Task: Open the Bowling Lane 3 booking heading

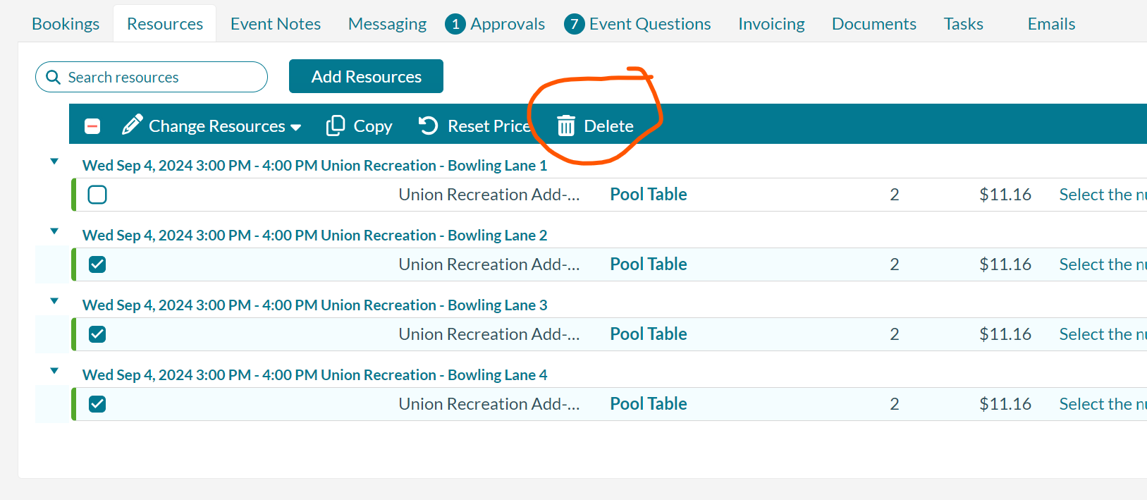Action: coord(314,305)
